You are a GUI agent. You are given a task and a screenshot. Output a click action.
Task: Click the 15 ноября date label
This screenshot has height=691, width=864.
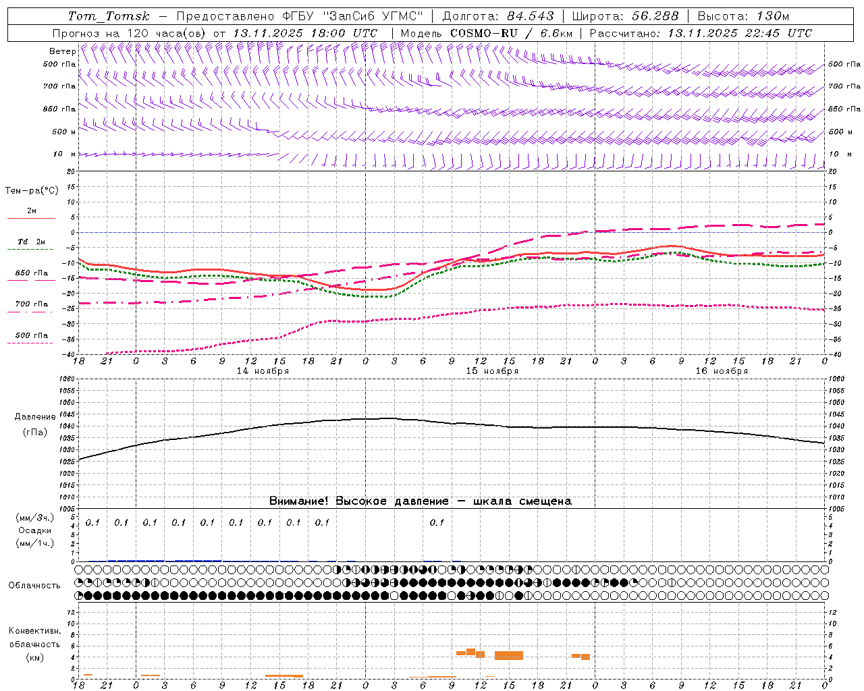click(492, 371)
